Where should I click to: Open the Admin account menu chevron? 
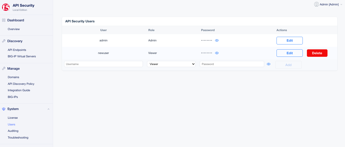(341, 5)
